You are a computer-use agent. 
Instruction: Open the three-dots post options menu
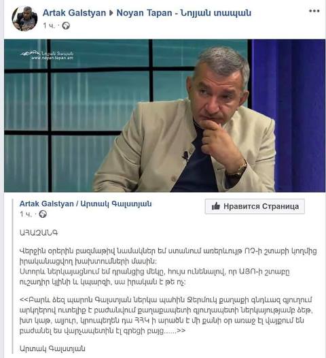click(314, 11)
